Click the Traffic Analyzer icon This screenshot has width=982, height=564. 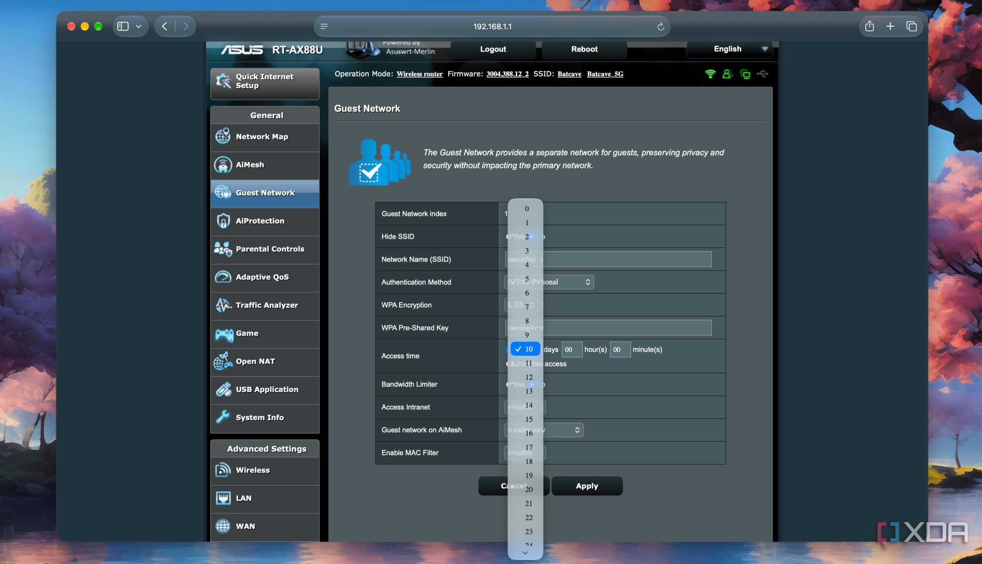tap(223, 305)
